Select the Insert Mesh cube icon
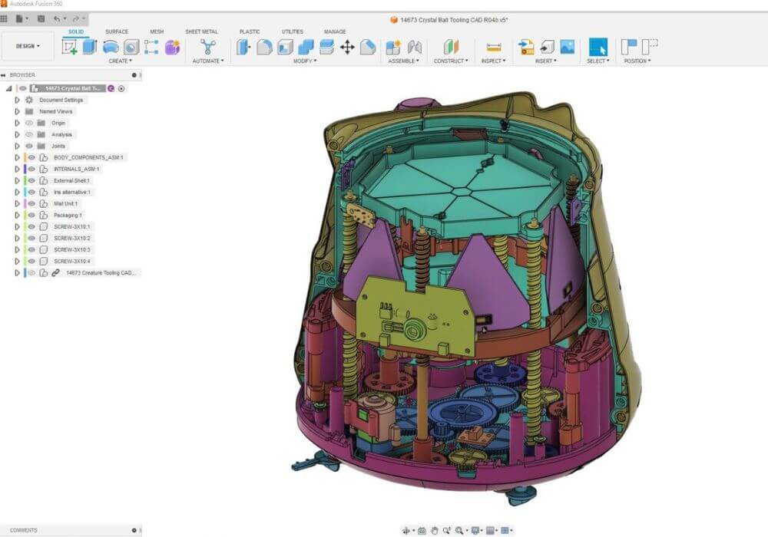 coord(547,47)
